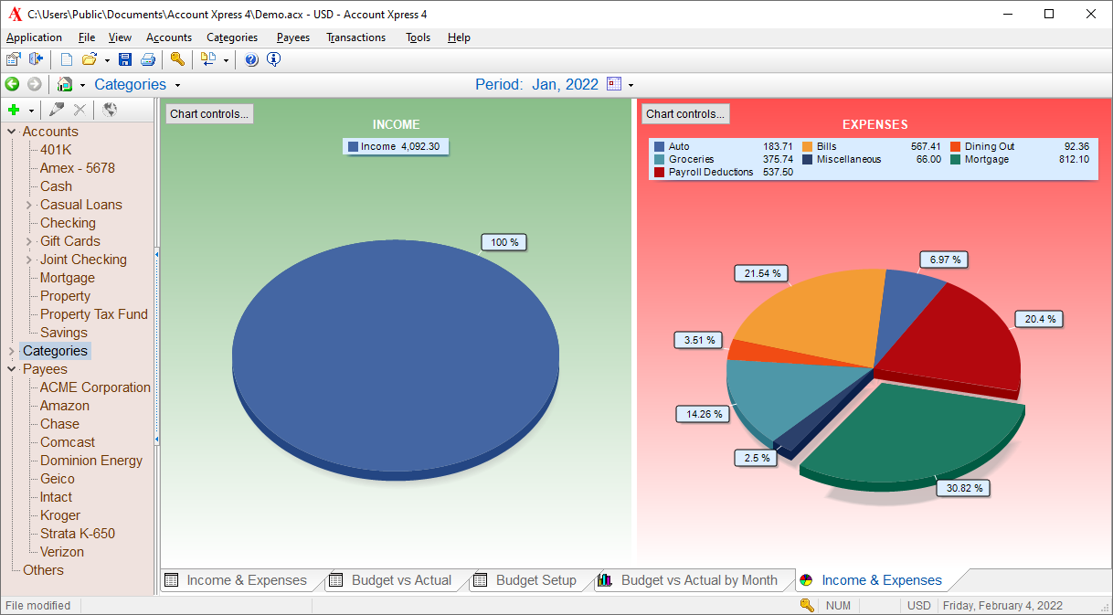Expand the Categories tree node
The width and height of the screenshot is (1113, 615).
click(12, 351)
